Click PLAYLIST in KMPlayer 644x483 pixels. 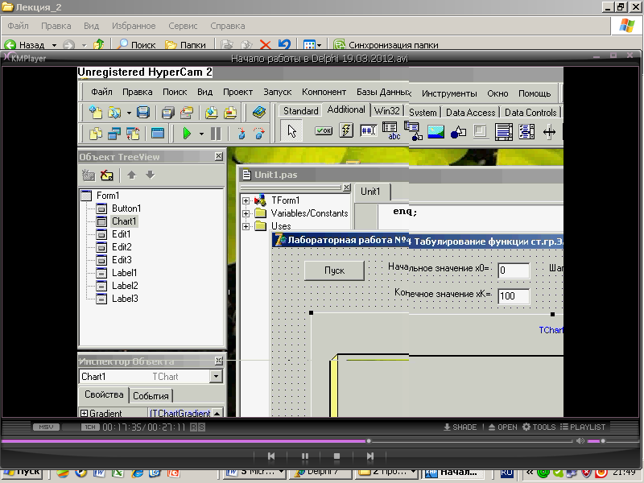tap(583, 427)
